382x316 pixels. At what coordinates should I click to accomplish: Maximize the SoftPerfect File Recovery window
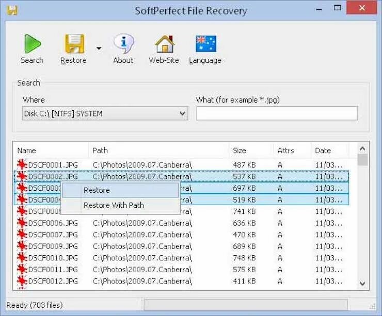tap(338, 8)
